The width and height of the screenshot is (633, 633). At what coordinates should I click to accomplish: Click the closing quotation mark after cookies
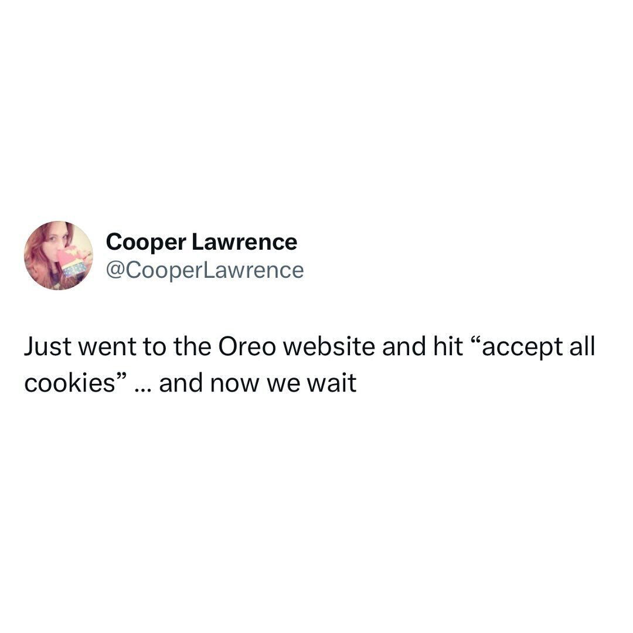click(122, 377)
